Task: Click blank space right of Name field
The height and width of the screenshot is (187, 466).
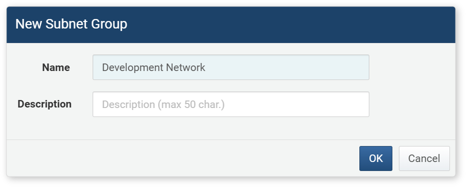Action: point(412,67)
